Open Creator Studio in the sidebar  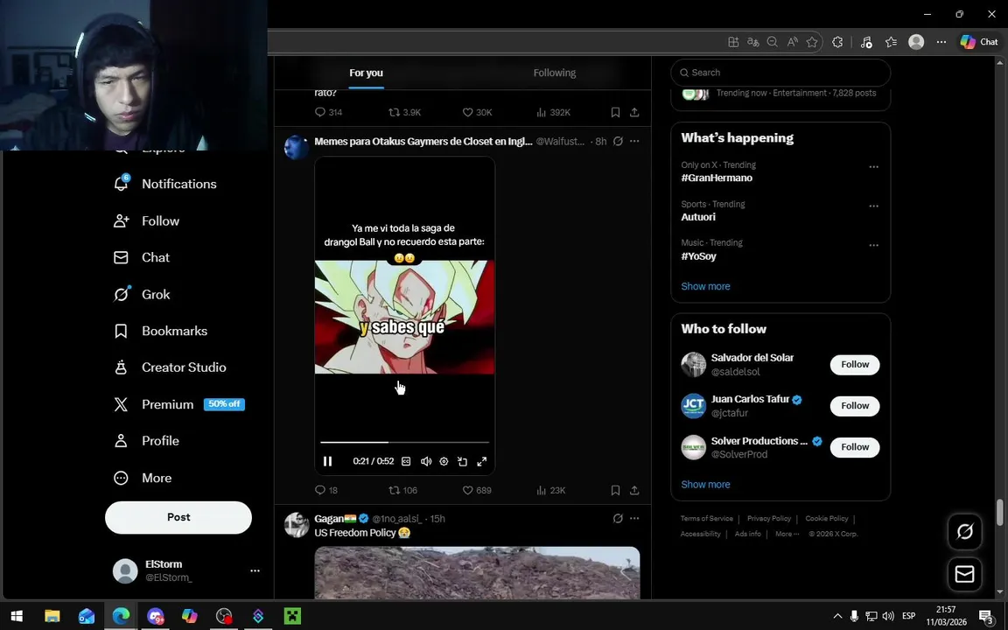coord(170,367)
